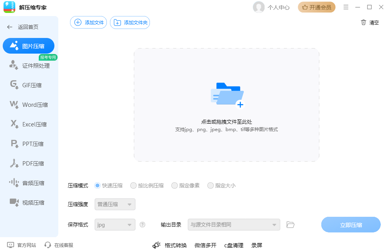The image size is (389, 252).
Task: Open 视频压缩 from the sidebar
Action: point(28,202)
